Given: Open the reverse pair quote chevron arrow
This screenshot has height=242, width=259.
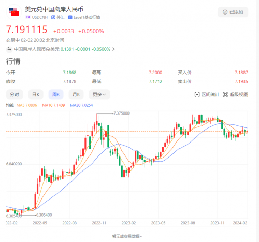Looking at the screenshot, I should tap(113, 49).
